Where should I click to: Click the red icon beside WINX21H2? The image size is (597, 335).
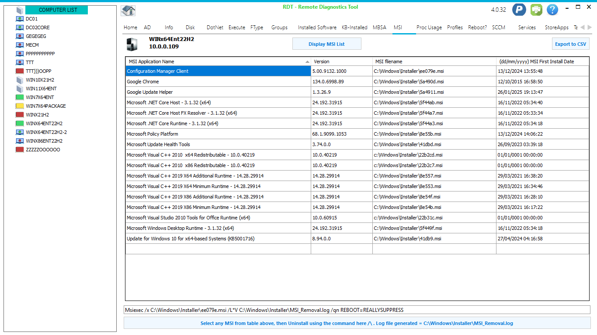(20, 115)
